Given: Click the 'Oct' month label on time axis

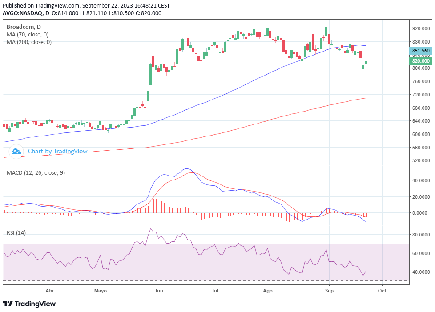Looking at the screenshot, I should click(x=382, y=291).
